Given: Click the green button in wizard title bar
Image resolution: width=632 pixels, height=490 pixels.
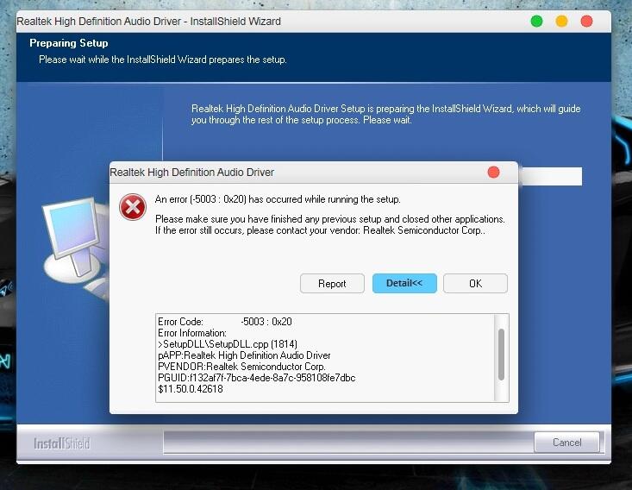Looking at the screenshot, I should [536, 21].
